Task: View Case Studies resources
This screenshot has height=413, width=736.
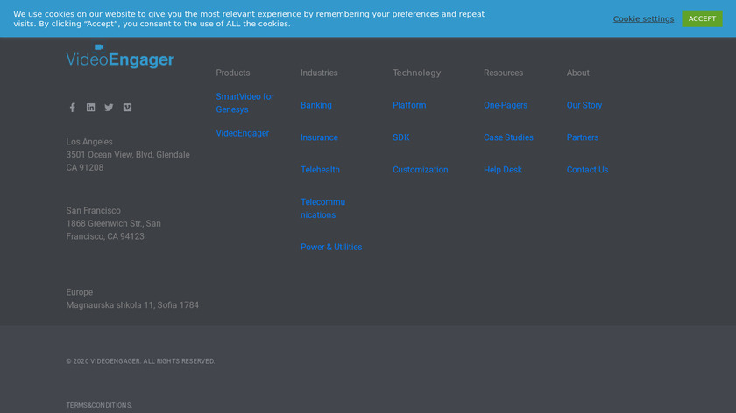Action: (508, 137)
